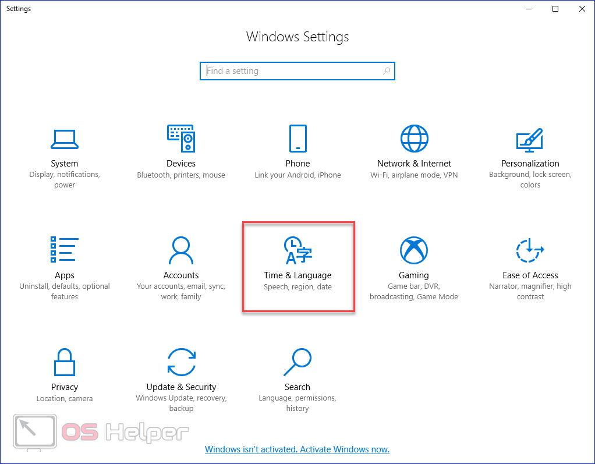Click the Phone settings icon
This screenshot has height=464, width=595.
[x=297, y=139]
